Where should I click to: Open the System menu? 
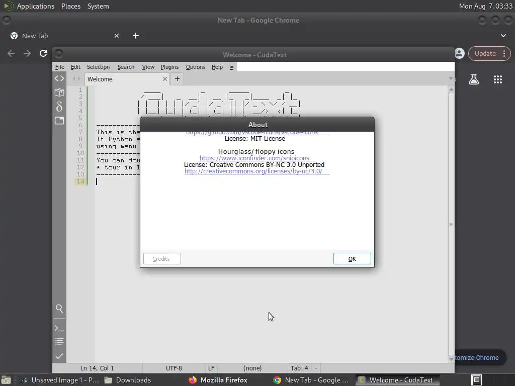pyautogui.click(x=98, y=6)
